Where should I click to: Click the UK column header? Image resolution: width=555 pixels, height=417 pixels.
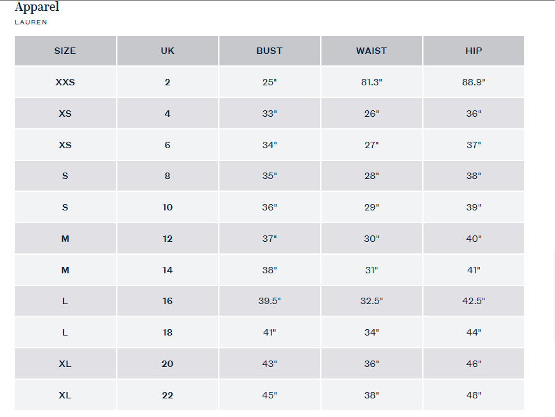coord(167,51)
